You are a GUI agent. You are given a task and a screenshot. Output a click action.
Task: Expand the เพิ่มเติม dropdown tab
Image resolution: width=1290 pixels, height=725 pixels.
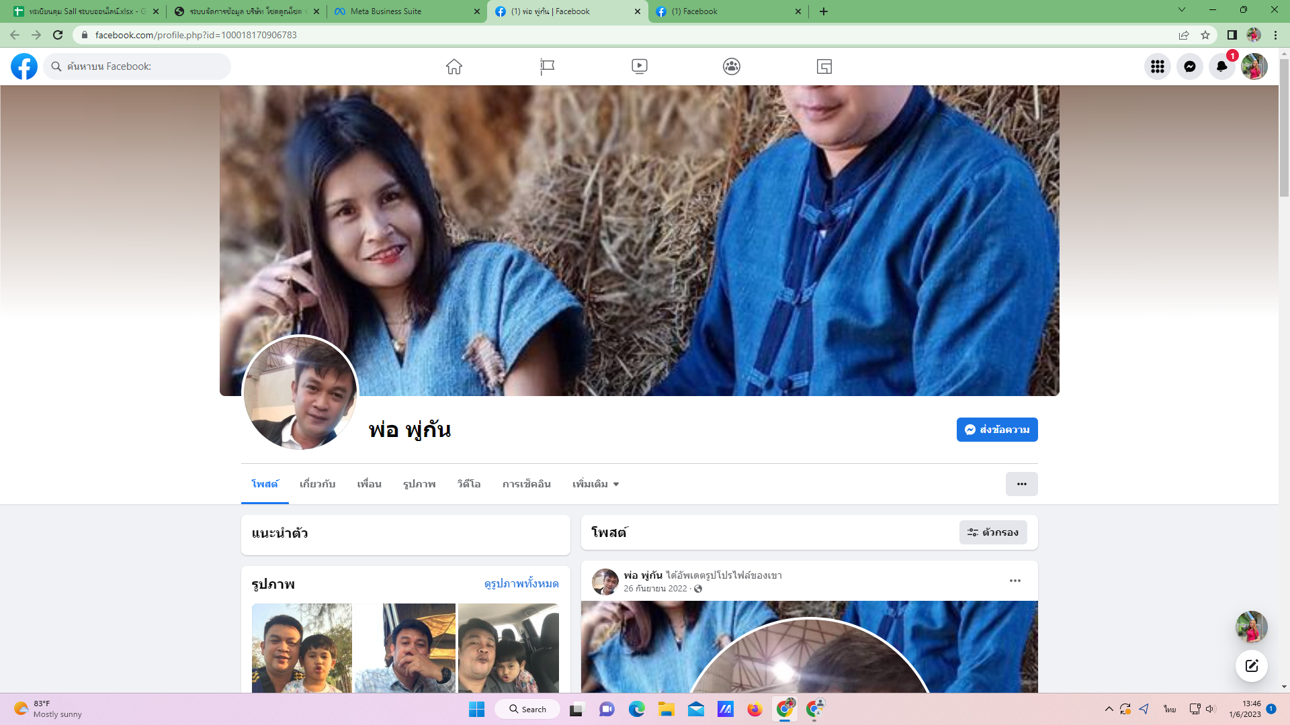595,484
